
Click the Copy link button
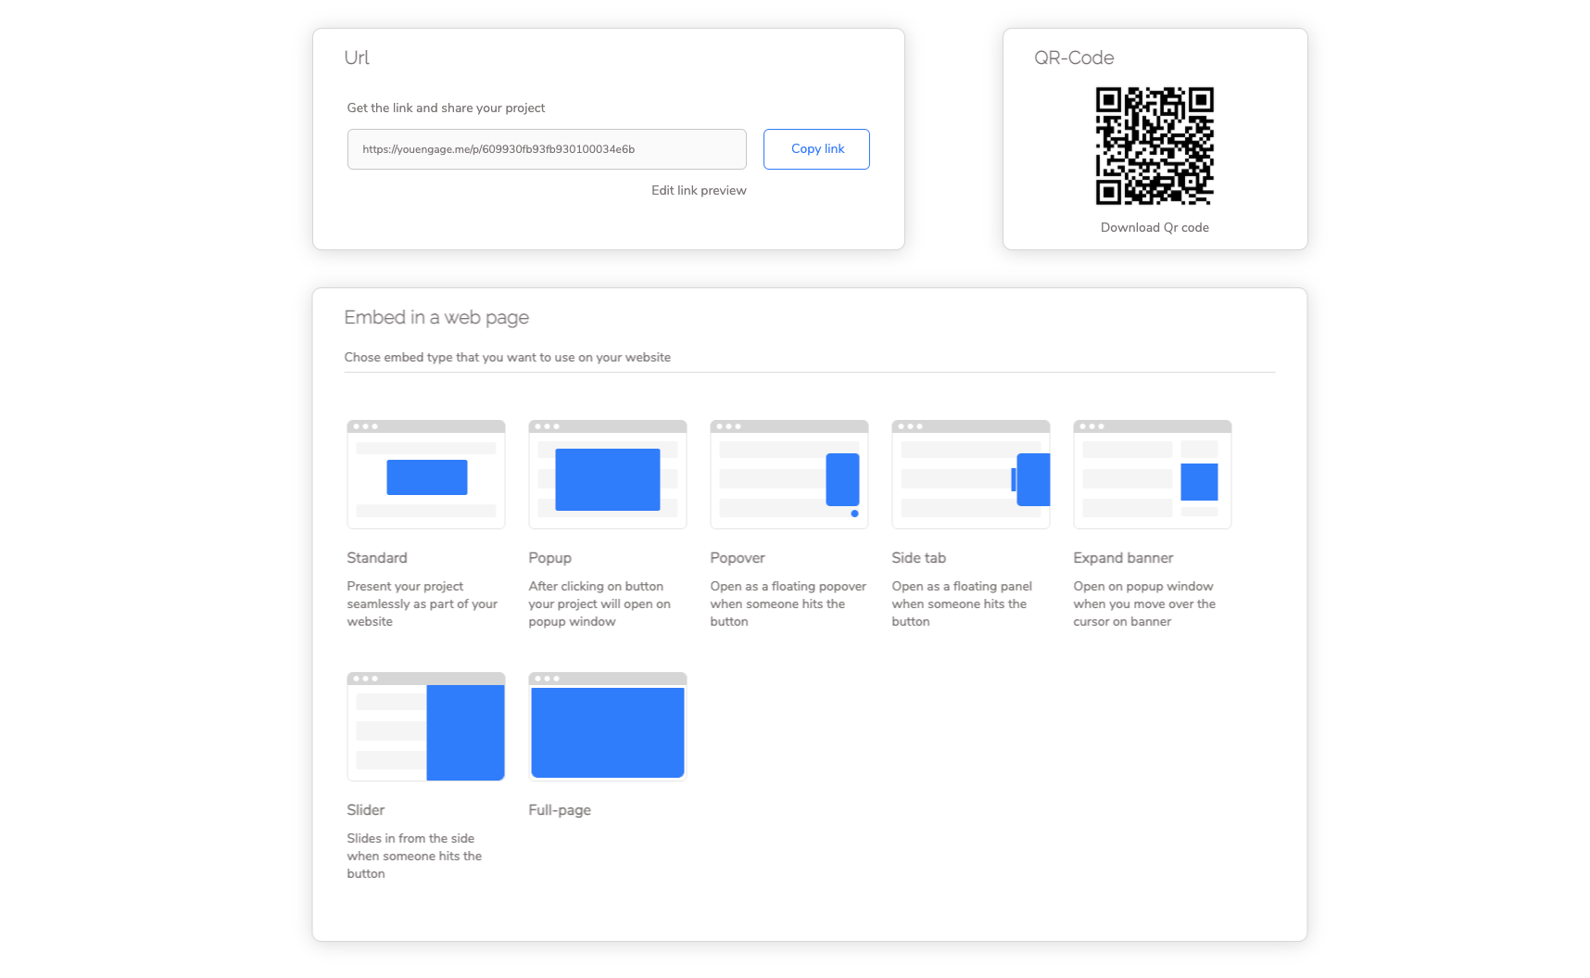(x=816, y=149)
